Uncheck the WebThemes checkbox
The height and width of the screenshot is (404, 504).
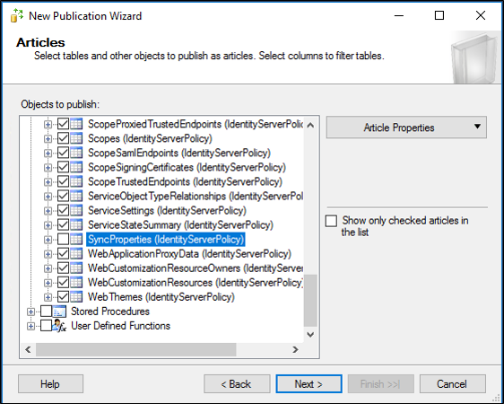pyautogui.click(x=63, y=296)
